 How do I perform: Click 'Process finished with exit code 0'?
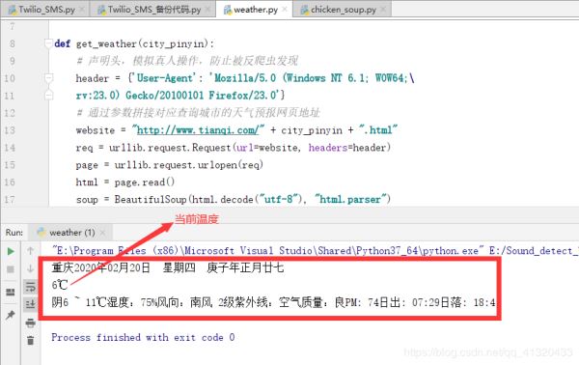point(143,337)
